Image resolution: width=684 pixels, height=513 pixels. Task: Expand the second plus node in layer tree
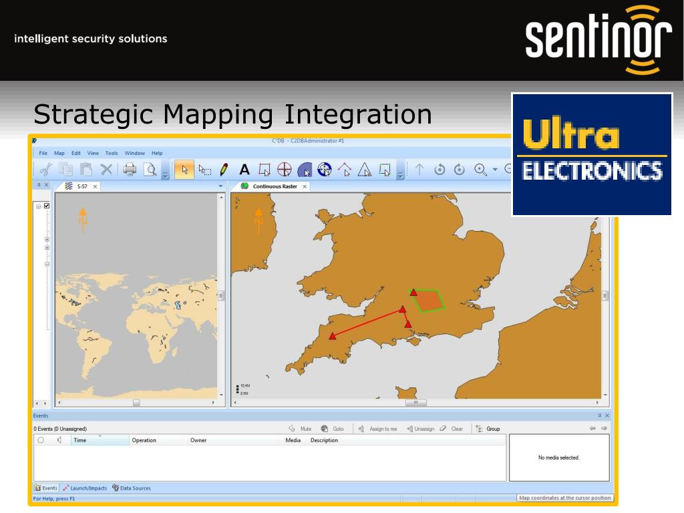point(47,248)
